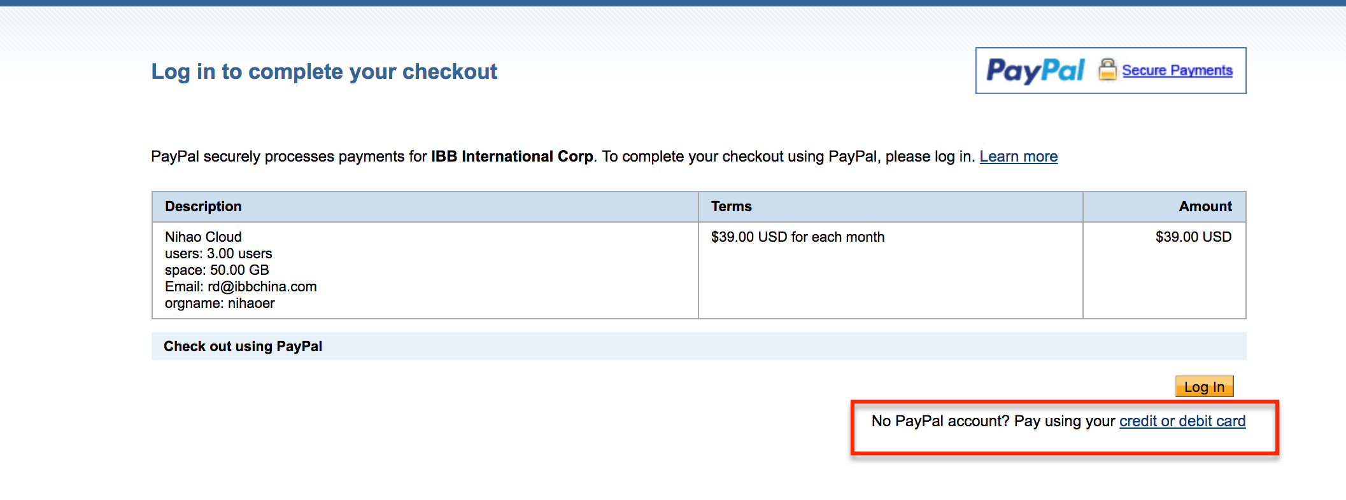Click the Nihao Cloud item name
This screenshot has width=1346, height=500.
point(203,237)
